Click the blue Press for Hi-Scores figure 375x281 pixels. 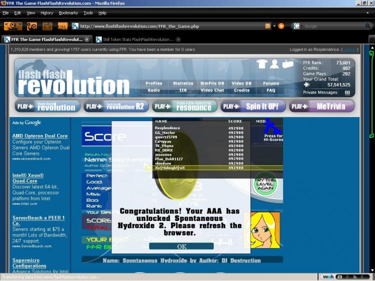point(272,126)
